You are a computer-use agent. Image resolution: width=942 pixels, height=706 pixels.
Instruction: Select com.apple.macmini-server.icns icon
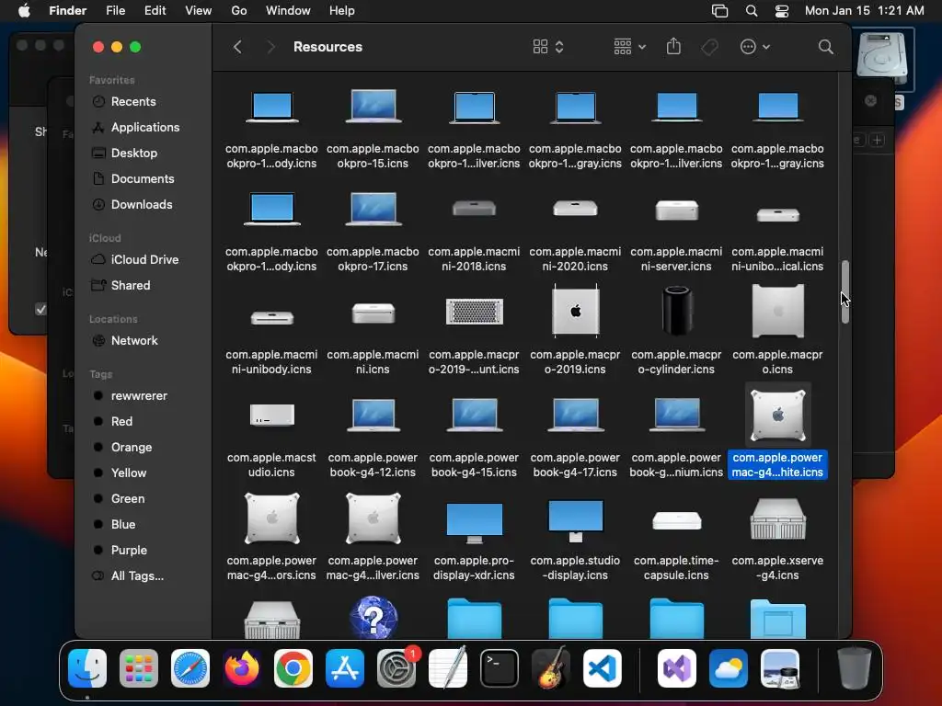676,211
